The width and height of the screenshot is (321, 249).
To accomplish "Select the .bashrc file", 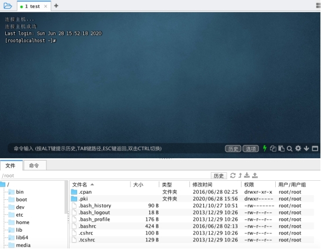I will click(192, 226).
